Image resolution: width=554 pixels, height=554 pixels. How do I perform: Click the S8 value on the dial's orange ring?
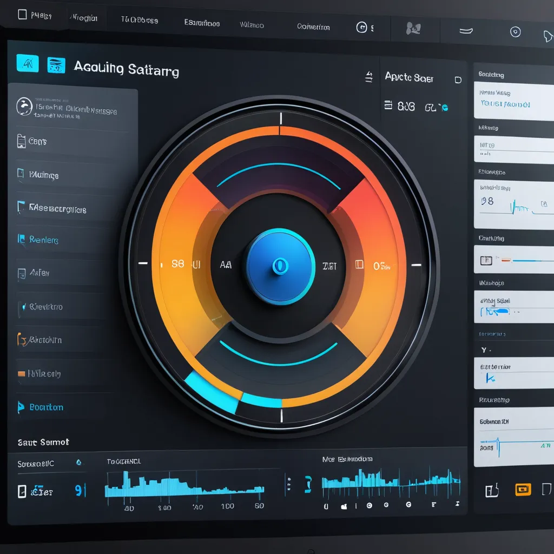tap(177, 263)
